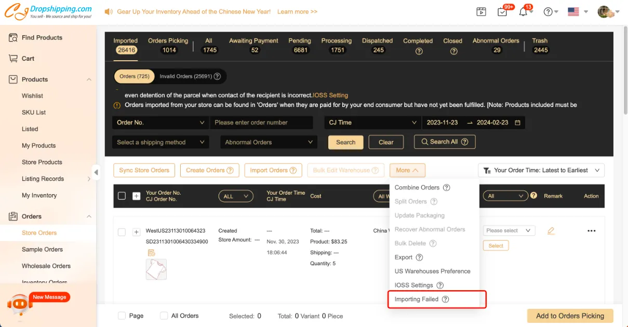Click the video tutorial icon in header
Image resolution: width=628 pixels, height=327 pixels.
coord(482,12)
